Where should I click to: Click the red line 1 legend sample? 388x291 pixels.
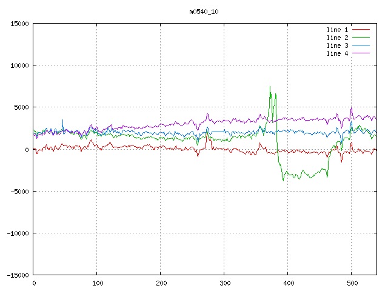[x=361, y=30]
